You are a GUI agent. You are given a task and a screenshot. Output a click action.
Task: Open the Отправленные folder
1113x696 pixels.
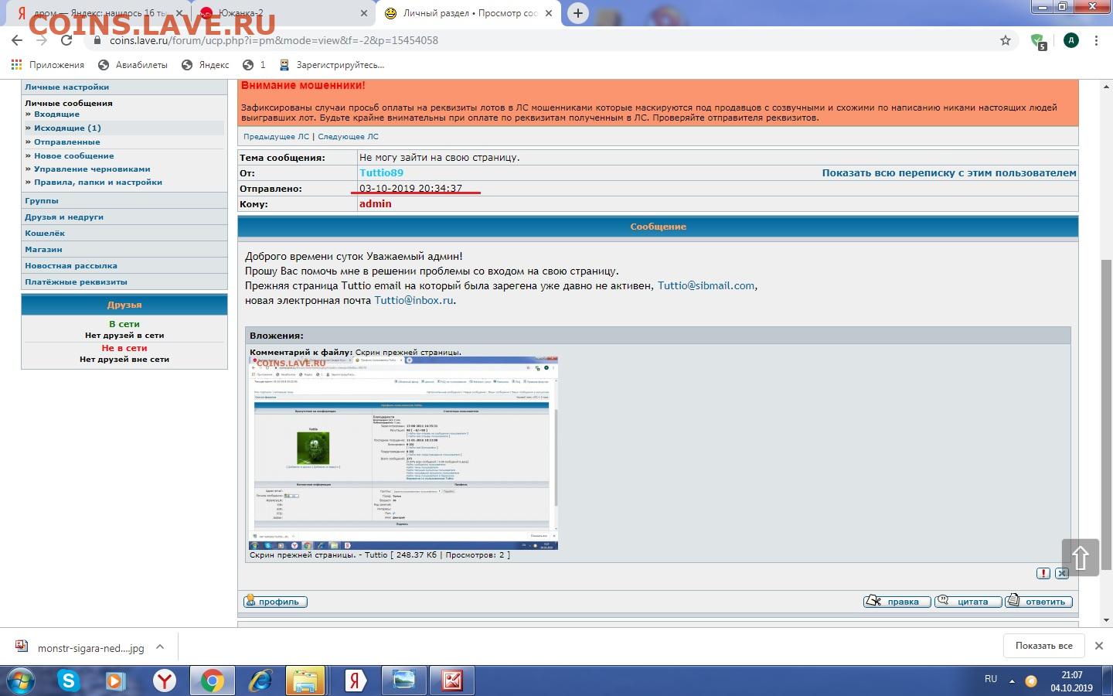(66, 142)
